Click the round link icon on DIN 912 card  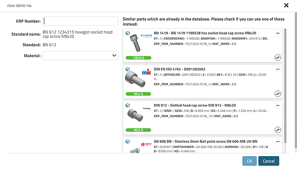277,130
